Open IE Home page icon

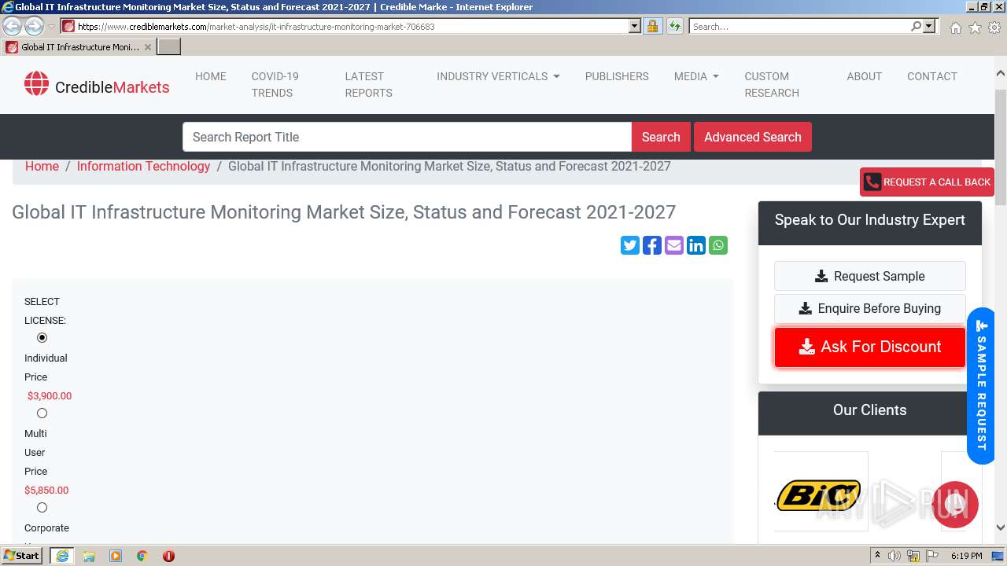(955, 28)
